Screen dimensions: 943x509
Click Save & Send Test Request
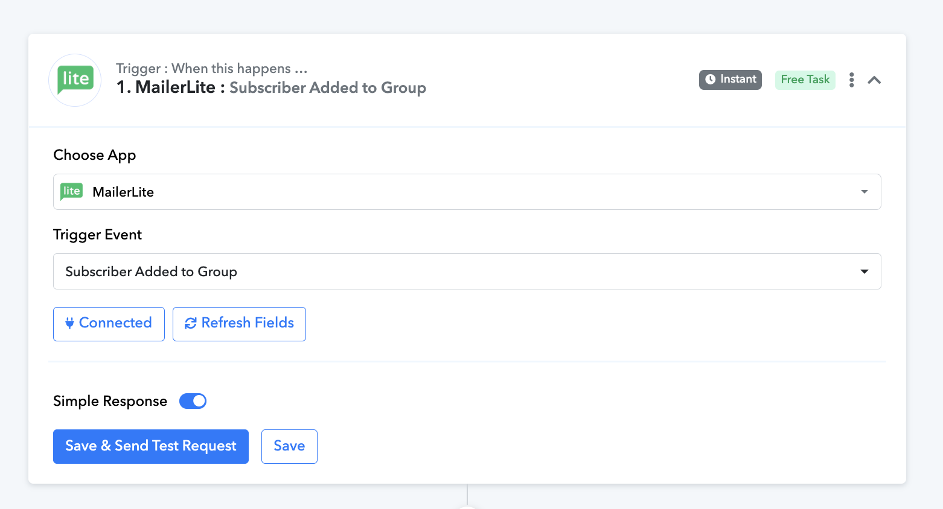[x=151, y=446]
